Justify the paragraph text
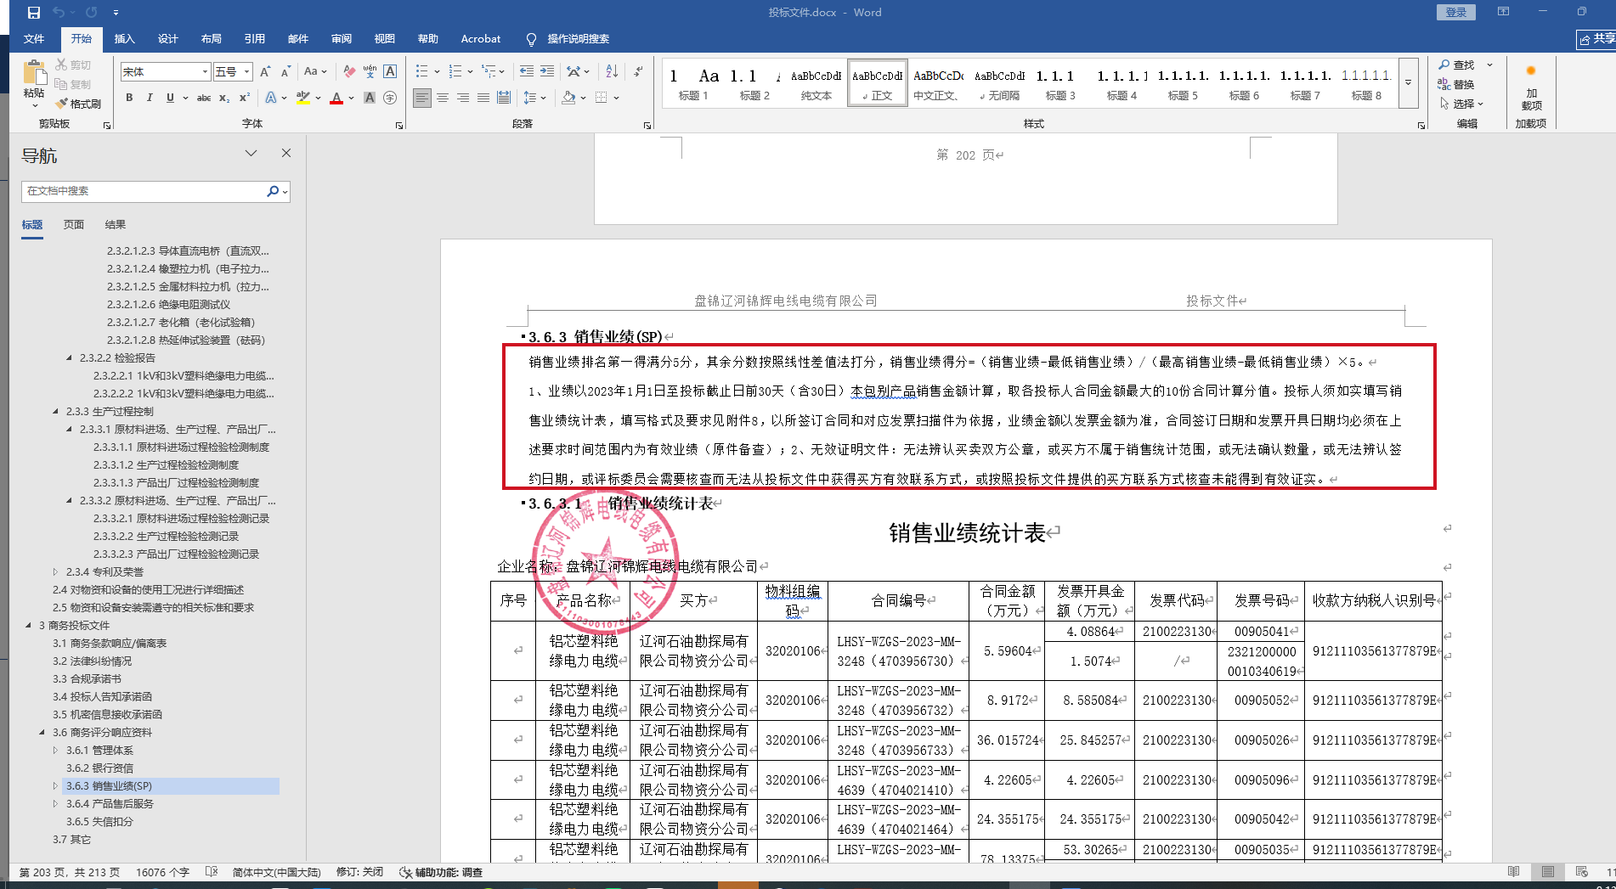The height and width of the screenshot is (889, 1616). click(483, 98)
